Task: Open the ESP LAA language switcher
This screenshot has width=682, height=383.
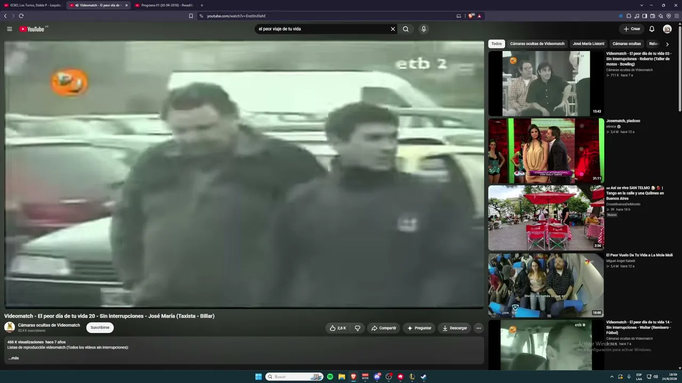Action: pos(639,377)
